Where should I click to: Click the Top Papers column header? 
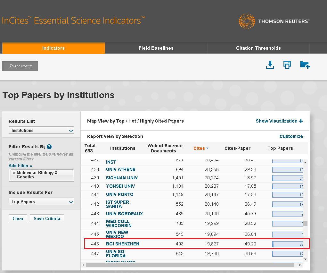[x=280, y=148]
